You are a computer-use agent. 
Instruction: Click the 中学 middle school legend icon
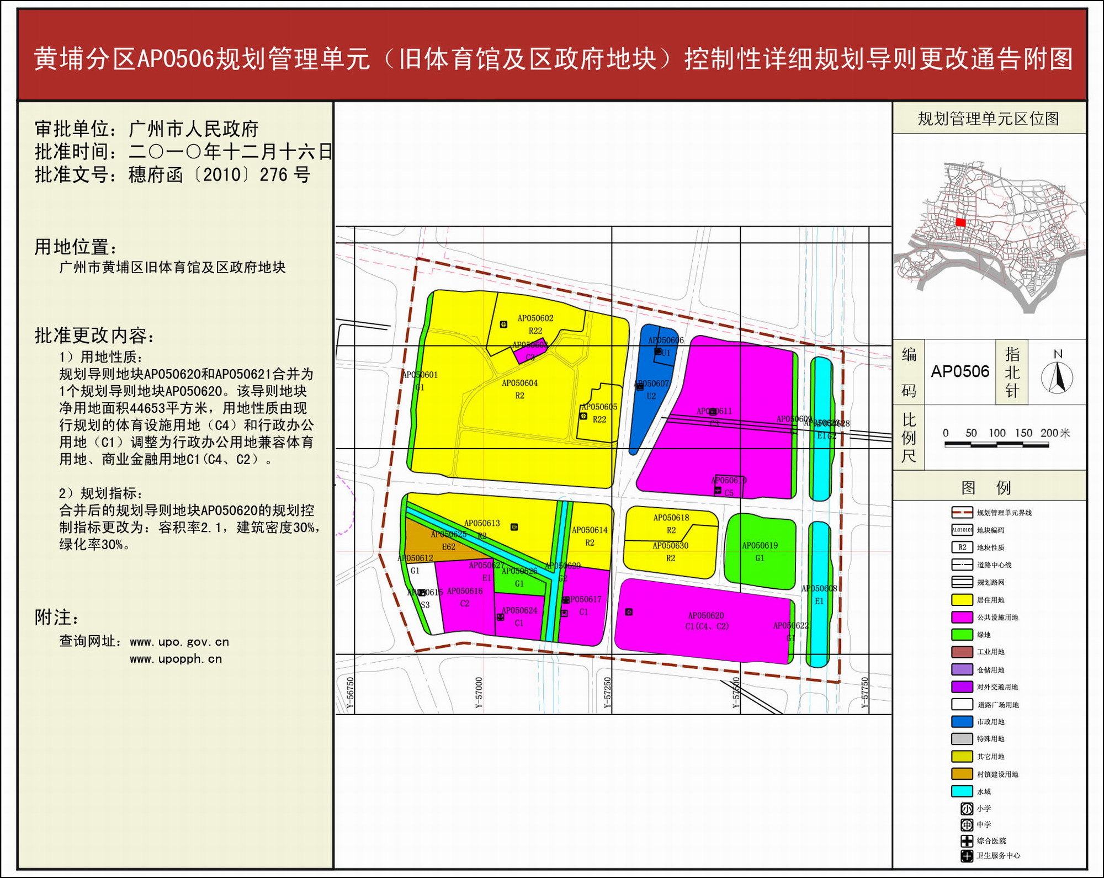point(967,824)
